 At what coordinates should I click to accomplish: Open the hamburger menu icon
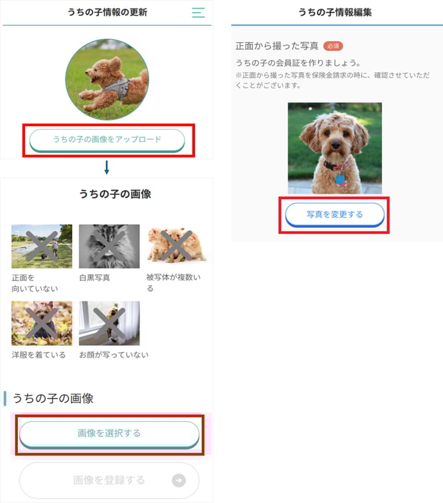coord(198,13)
